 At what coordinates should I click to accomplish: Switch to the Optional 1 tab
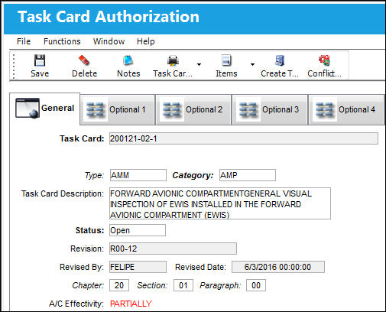118,110
